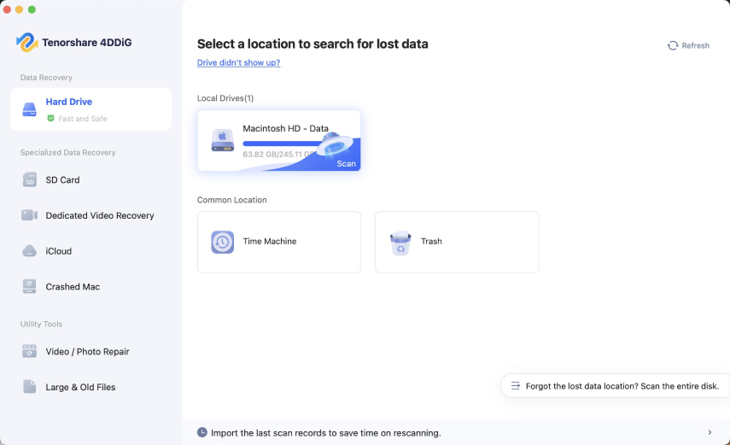Select the SD Card recovery icon
The height and width of the screenshot is (445, 730).
pyautogui.click(x=30, y=180)
